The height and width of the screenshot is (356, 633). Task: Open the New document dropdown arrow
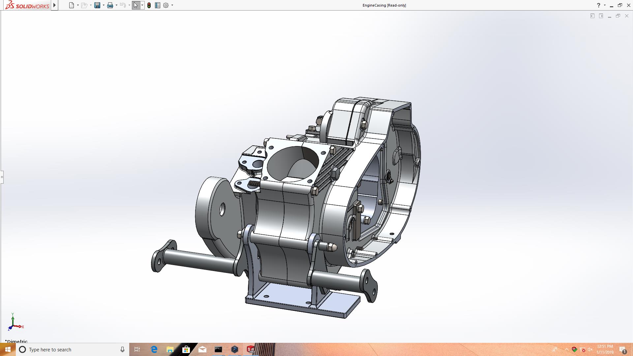(x=78, y=5)
